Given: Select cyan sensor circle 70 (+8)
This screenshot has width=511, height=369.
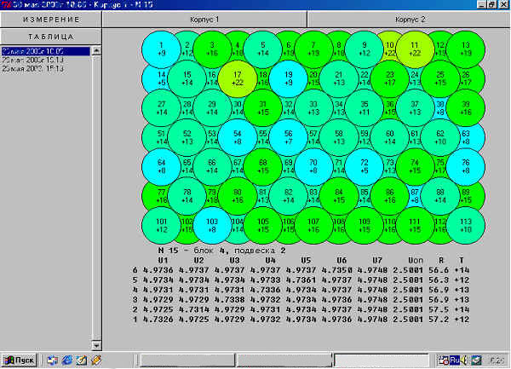Looking at the screenshot, I should point(313,167).
